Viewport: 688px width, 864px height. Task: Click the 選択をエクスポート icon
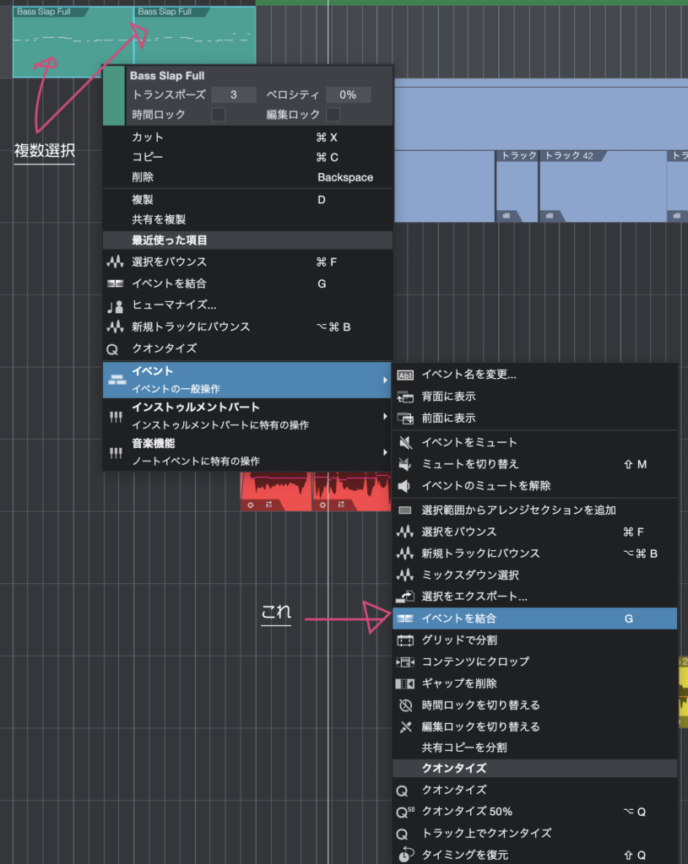pos(404,597)
